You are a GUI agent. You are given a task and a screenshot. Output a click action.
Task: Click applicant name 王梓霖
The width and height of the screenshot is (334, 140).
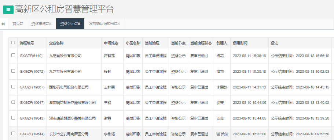point(109,87)
